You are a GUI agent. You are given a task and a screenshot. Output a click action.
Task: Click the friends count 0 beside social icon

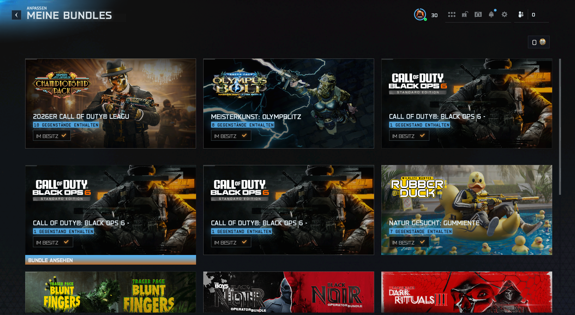pos(533,15)
